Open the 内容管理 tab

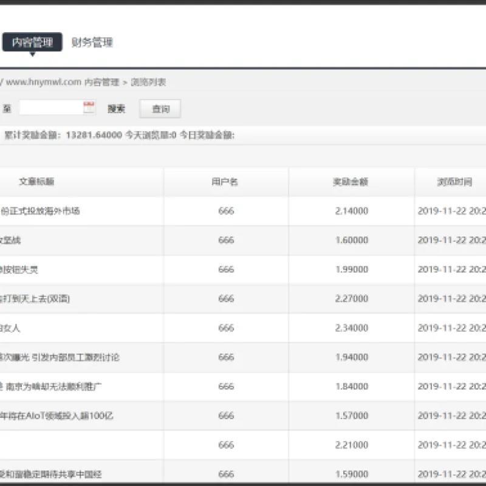point(32,42)
